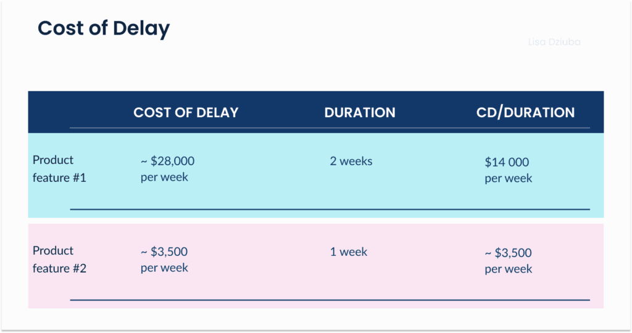Click the '1 week' duration cell

(349, 252)
